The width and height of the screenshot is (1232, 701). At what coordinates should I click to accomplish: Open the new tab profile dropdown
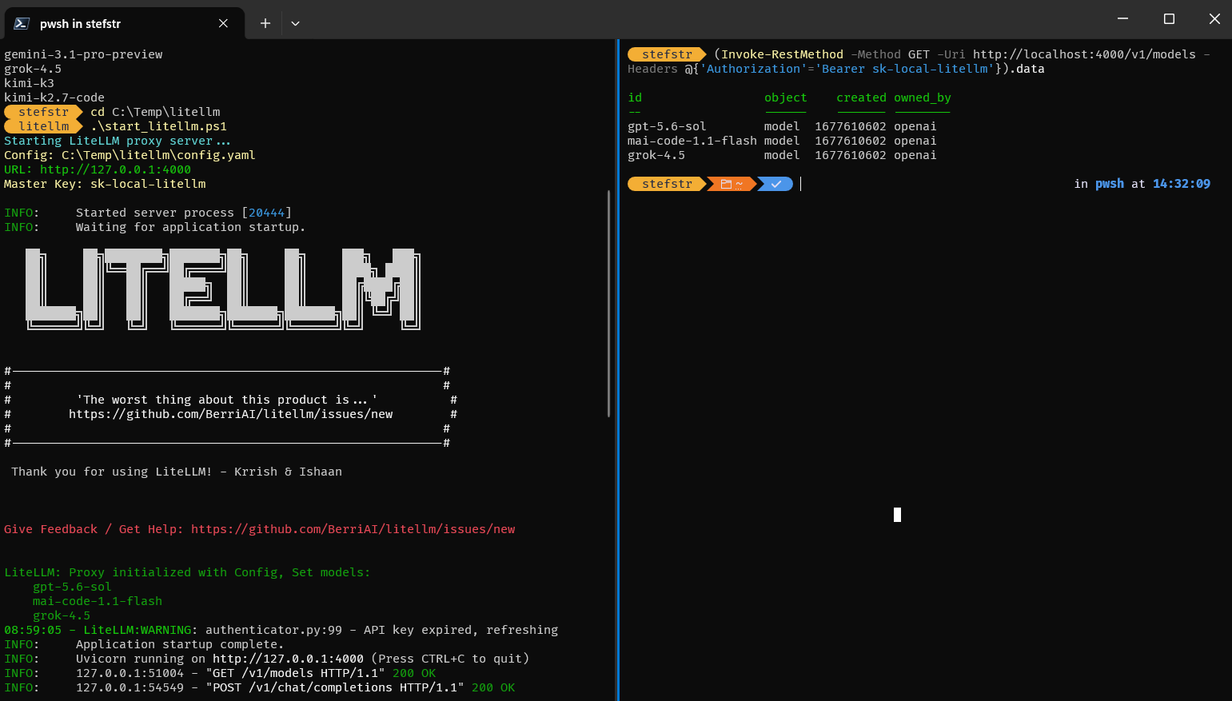coord(295,23)
